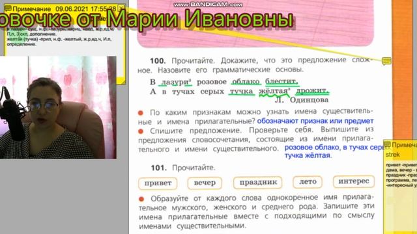Click the note icon in the right-side Примечание popup

(387, 145)
